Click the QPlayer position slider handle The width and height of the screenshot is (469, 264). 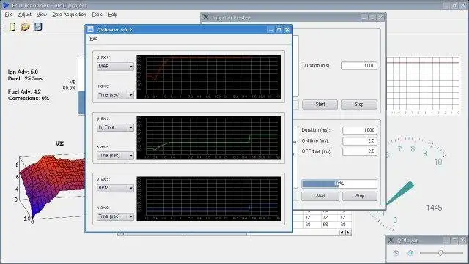click(440, 253)
